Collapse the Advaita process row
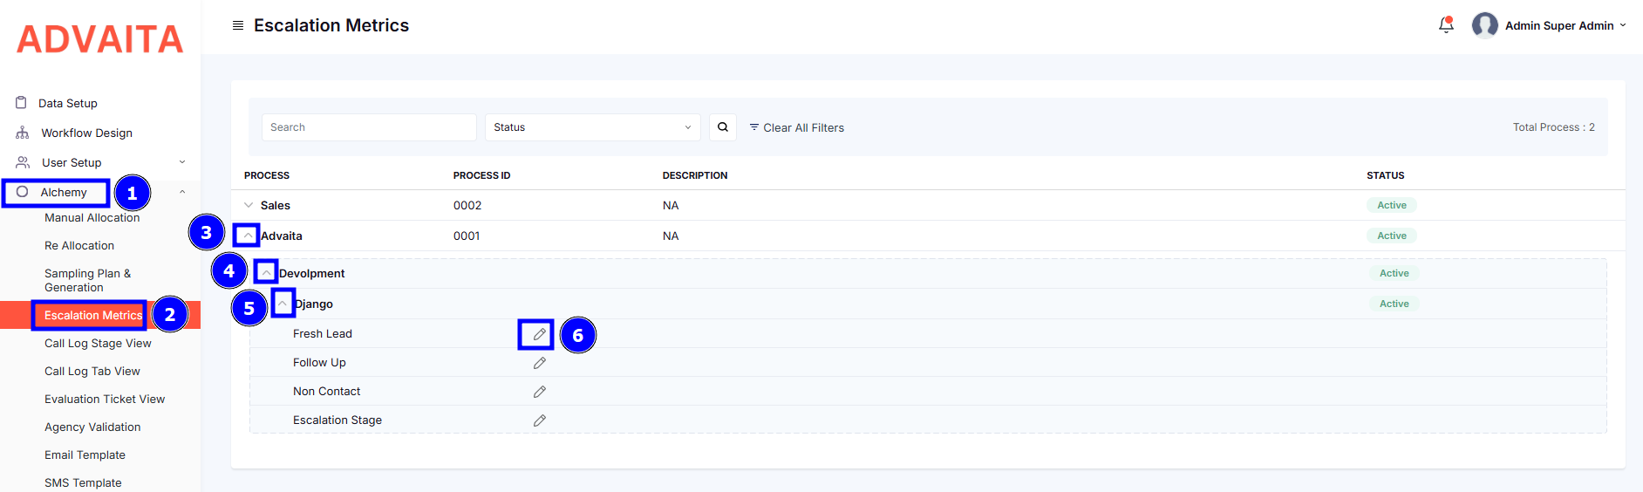 click(x=248, y=236)
